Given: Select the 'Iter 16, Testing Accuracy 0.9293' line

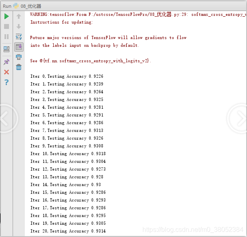Looking at the screenshot, I should point(68,200).
